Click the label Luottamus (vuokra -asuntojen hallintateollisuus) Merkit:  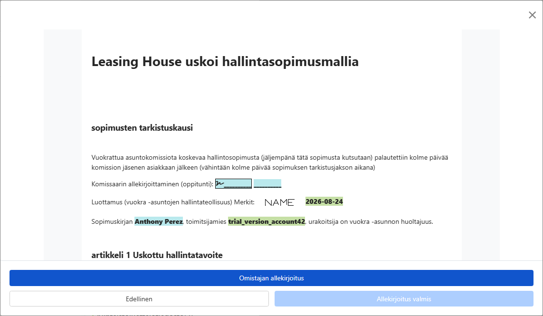pos(173,202)
